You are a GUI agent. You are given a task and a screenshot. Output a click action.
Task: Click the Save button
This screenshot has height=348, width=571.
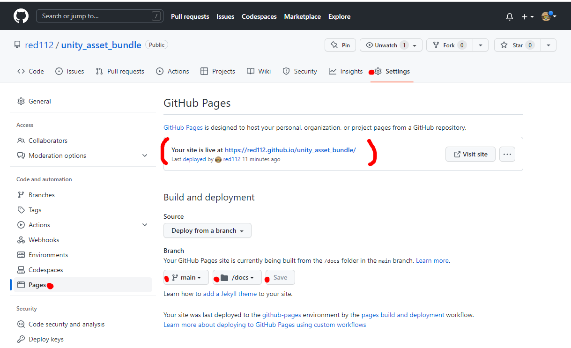[280, 277]
